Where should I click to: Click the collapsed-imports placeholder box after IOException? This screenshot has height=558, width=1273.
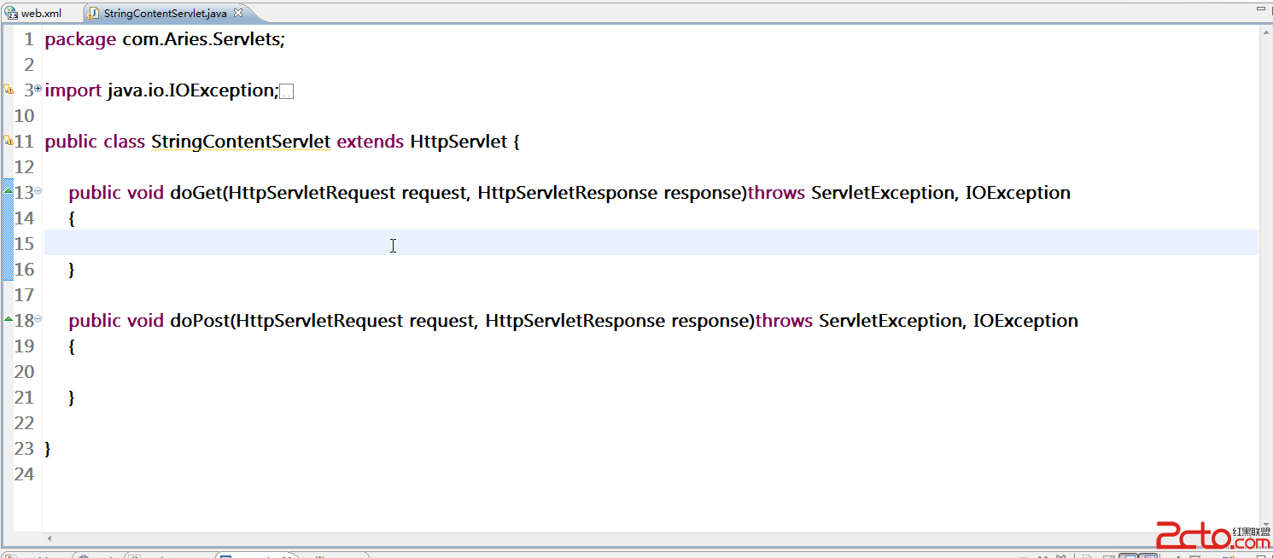tap(287, 91)
